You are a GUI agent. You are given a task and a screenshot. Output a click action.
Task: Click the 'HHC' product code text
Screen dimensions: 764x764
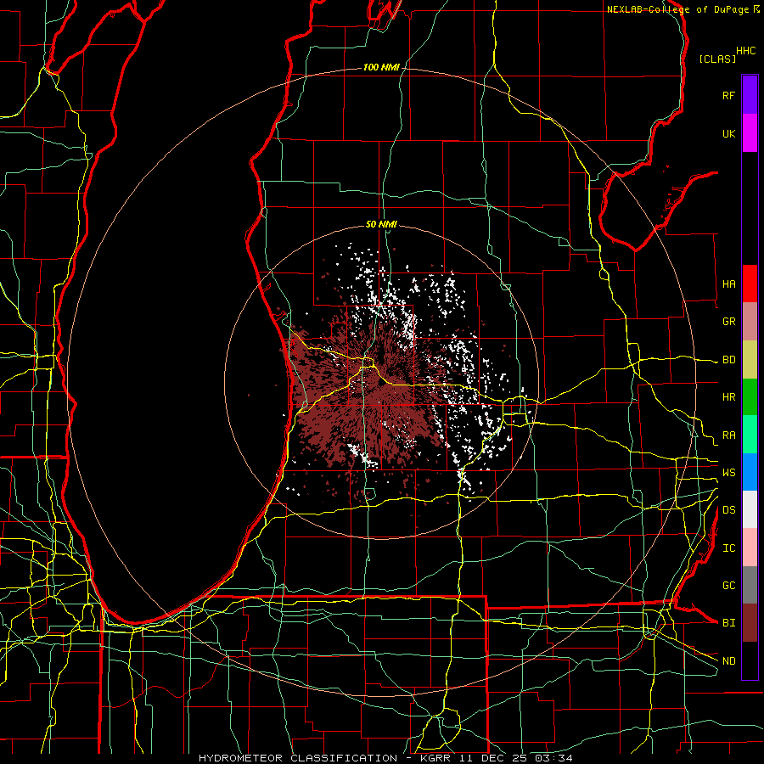[746, 51]
